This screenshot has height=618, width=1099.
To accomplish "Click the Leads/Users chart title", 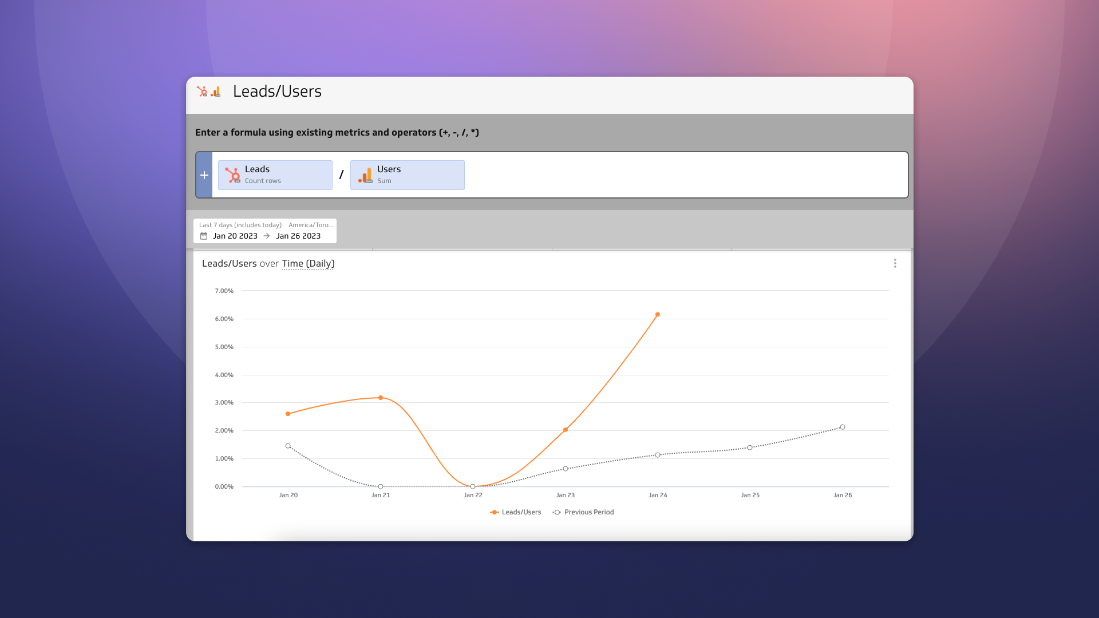I will coord(229,264).
